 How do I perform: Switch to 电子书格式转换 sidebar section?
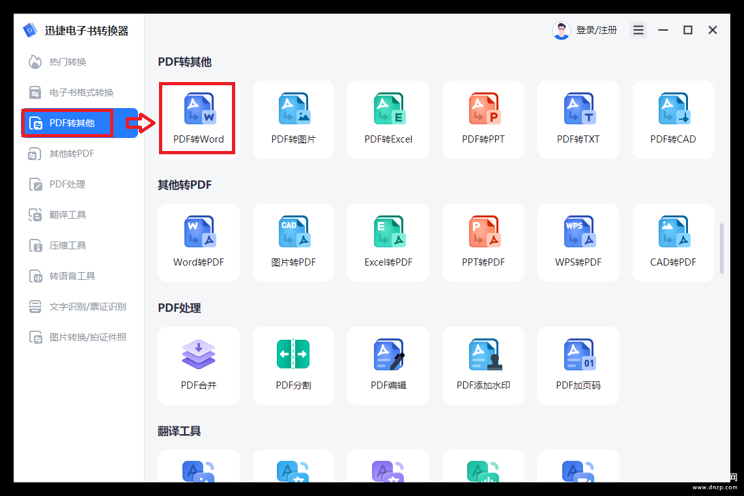[x=79, y=92]
